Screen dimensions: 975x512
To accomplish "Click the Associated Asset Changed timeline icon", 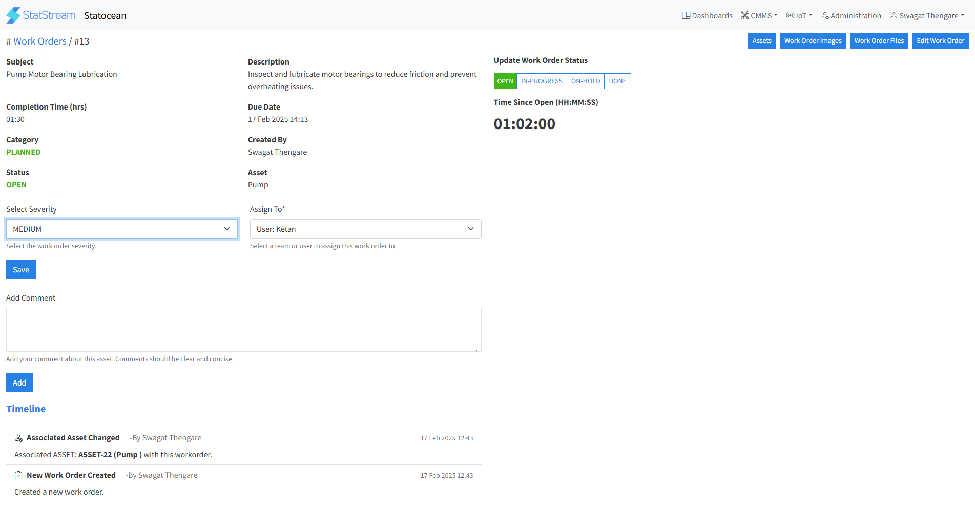I will [x=19, y=438].
